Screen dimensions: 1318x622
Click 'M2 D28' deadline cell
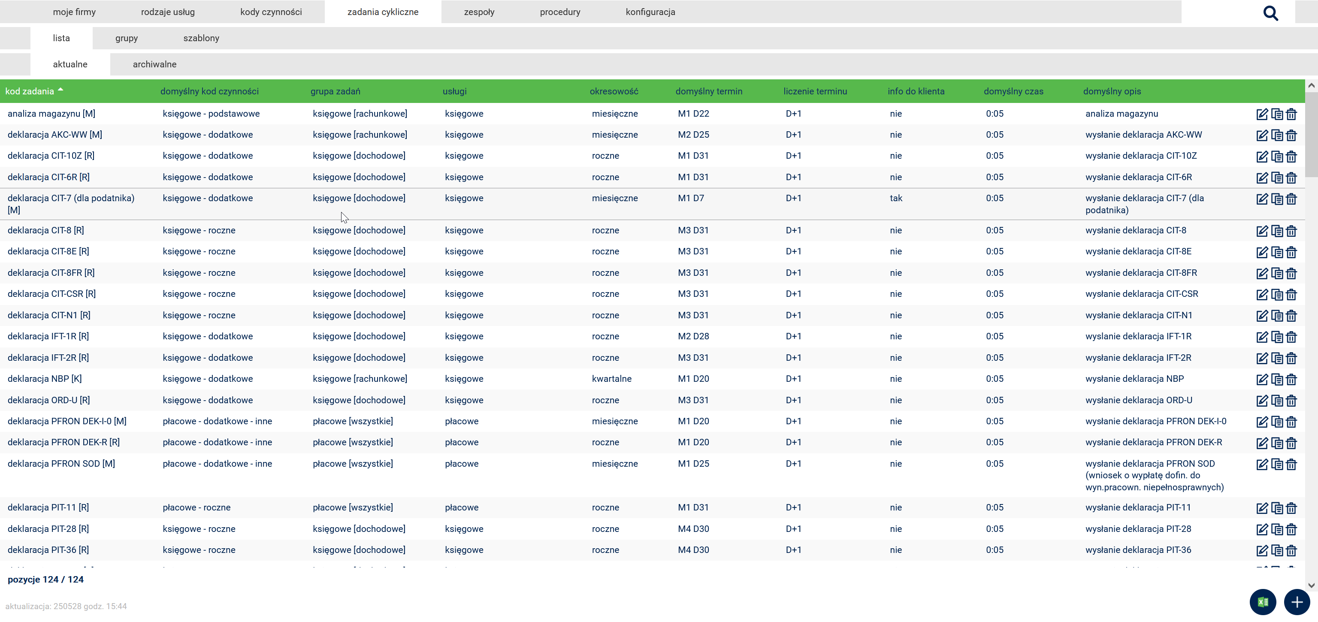click(693, 336)
